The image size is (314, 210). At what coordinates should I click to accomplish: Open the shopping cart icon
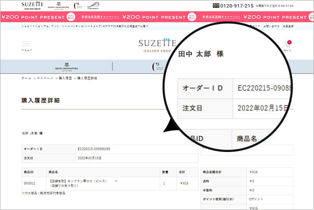pos(288,45)
